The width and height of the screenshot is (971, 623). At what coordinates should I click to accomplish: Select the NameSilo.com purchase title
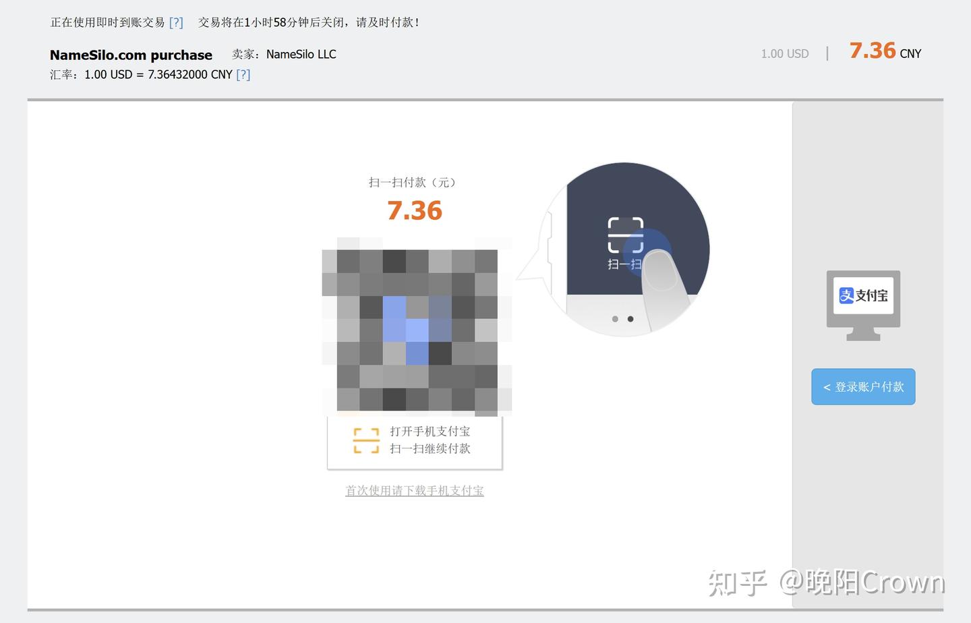[x=130, y=55]
